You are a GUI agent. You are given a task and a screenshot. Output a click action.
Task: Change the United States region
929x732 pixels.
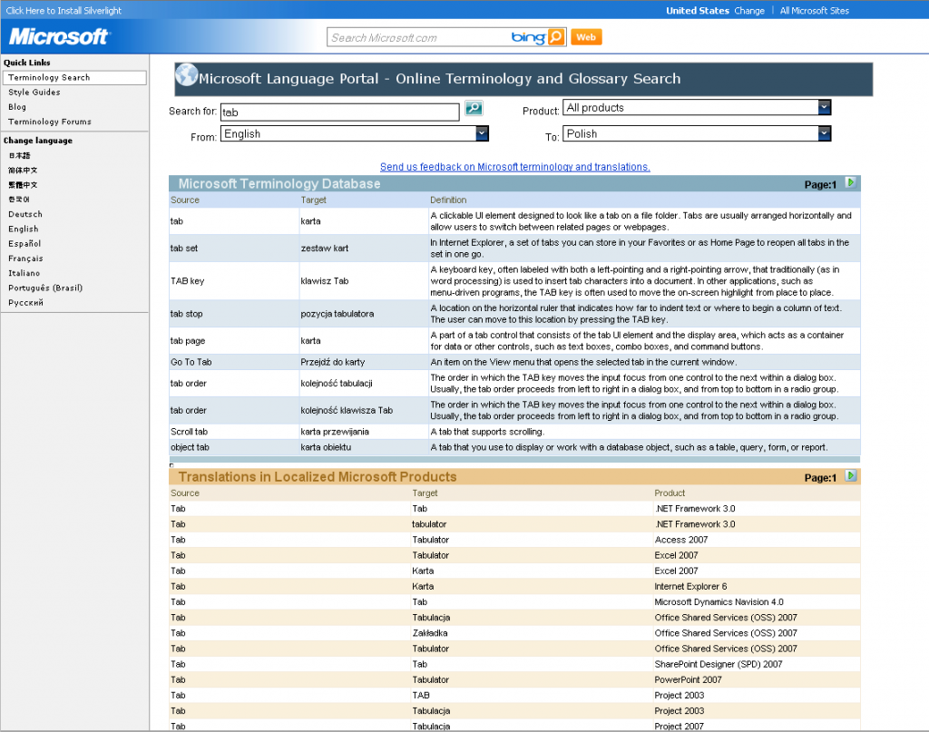(x=749, y=11)
